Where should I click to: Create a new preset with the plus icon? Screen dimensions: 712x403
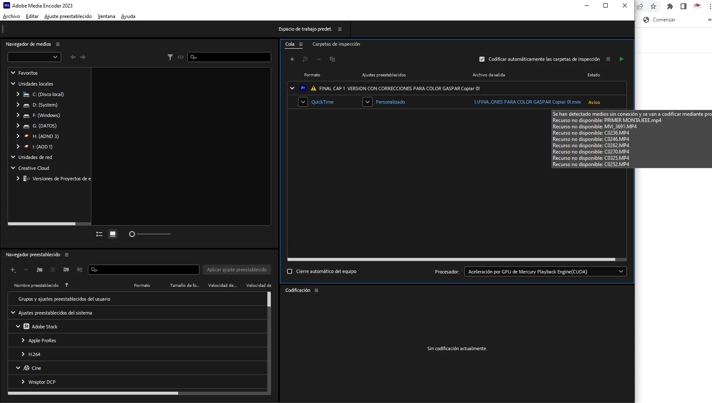point(13,270)
